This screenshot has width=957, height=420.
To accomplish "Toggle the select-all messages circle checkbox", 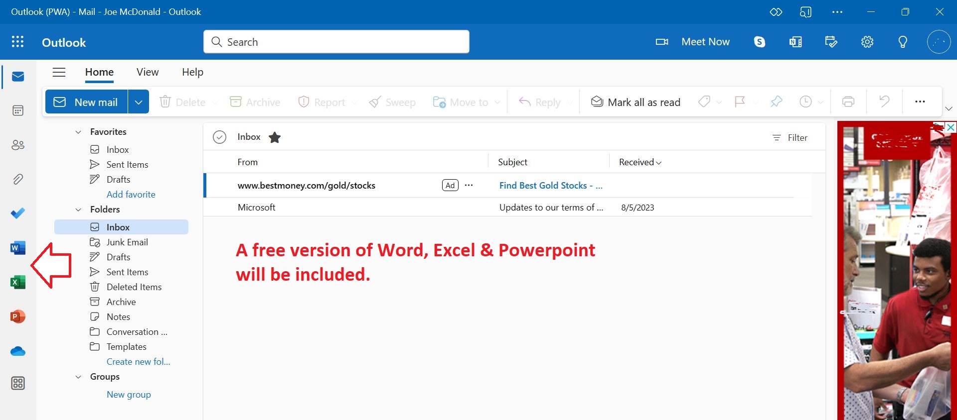I will click(220, 137).
